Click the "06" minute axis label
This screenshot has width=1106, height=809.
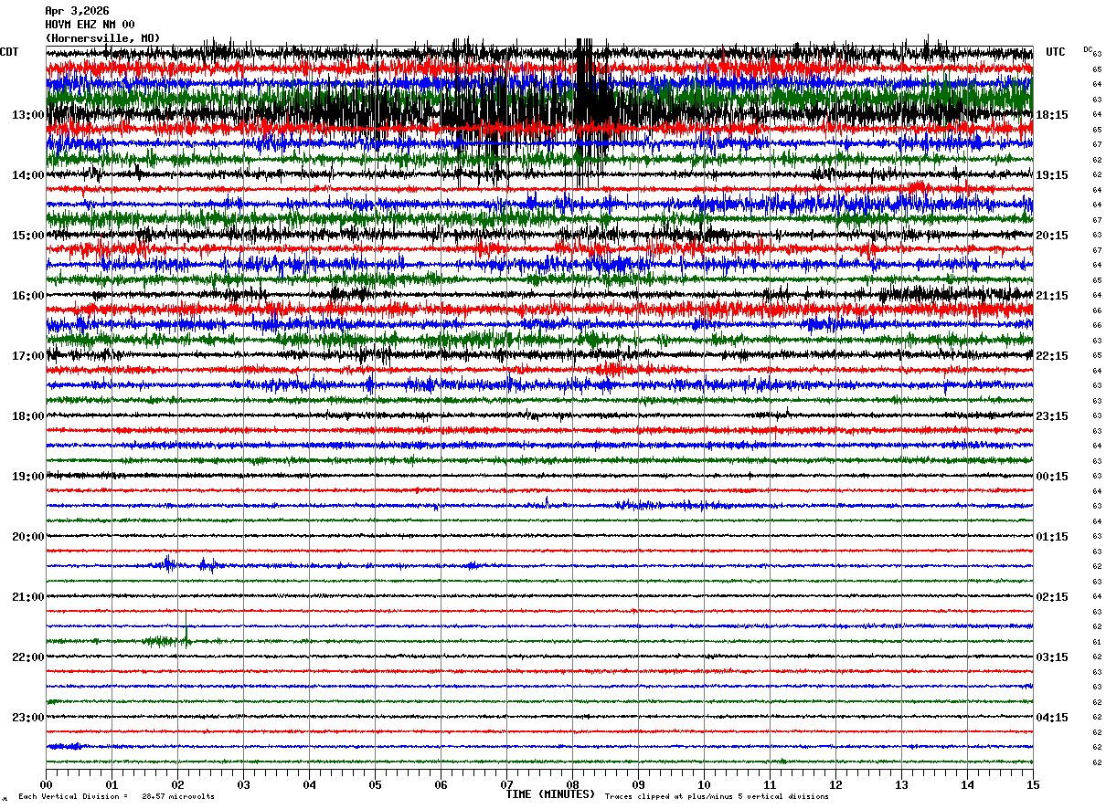[441, 784]
